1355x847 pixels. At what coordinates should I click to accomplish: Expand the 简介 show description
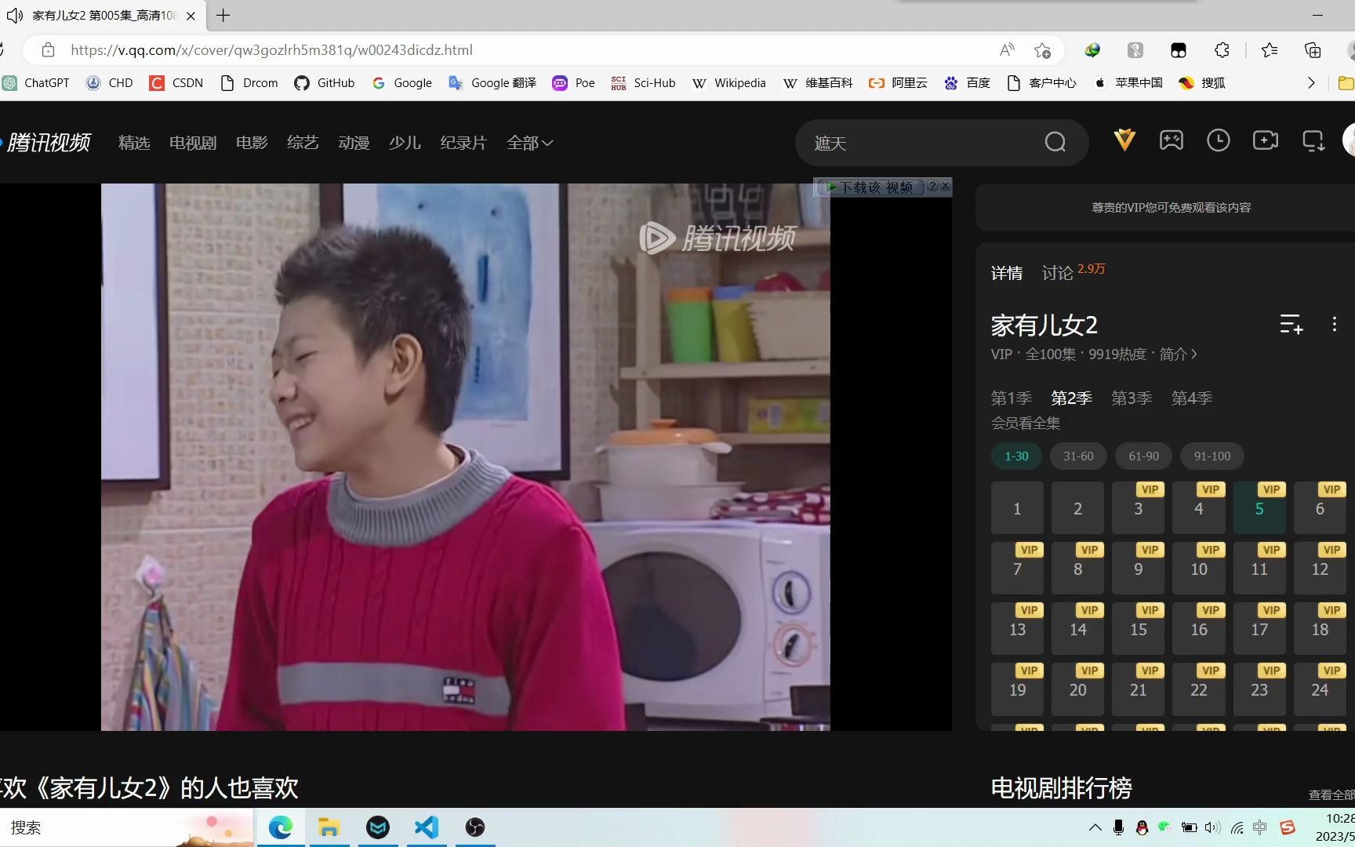pyautogui.click(x=1179, y=354)
